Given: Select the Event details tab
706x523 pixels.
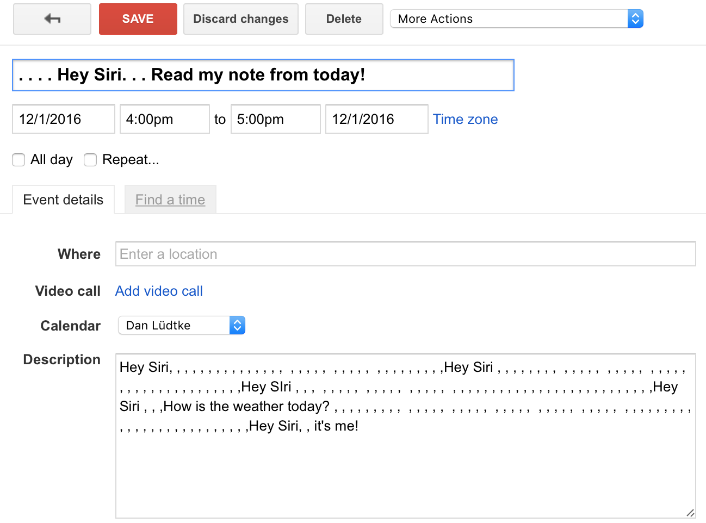Looking at the screenshot, I should click(x=63, y=200).
